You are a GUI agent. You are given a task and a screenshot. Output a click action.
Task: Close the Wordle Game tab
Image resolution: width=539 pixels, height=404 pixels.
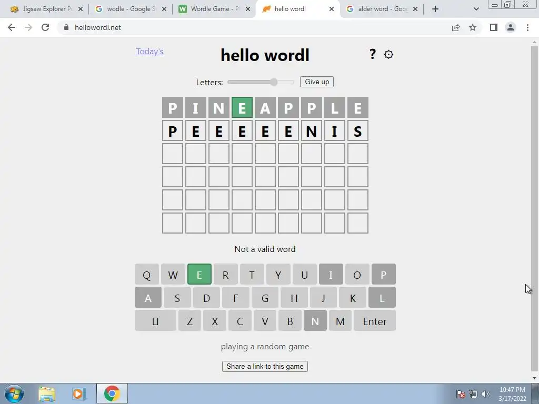(x=248, y=9)
